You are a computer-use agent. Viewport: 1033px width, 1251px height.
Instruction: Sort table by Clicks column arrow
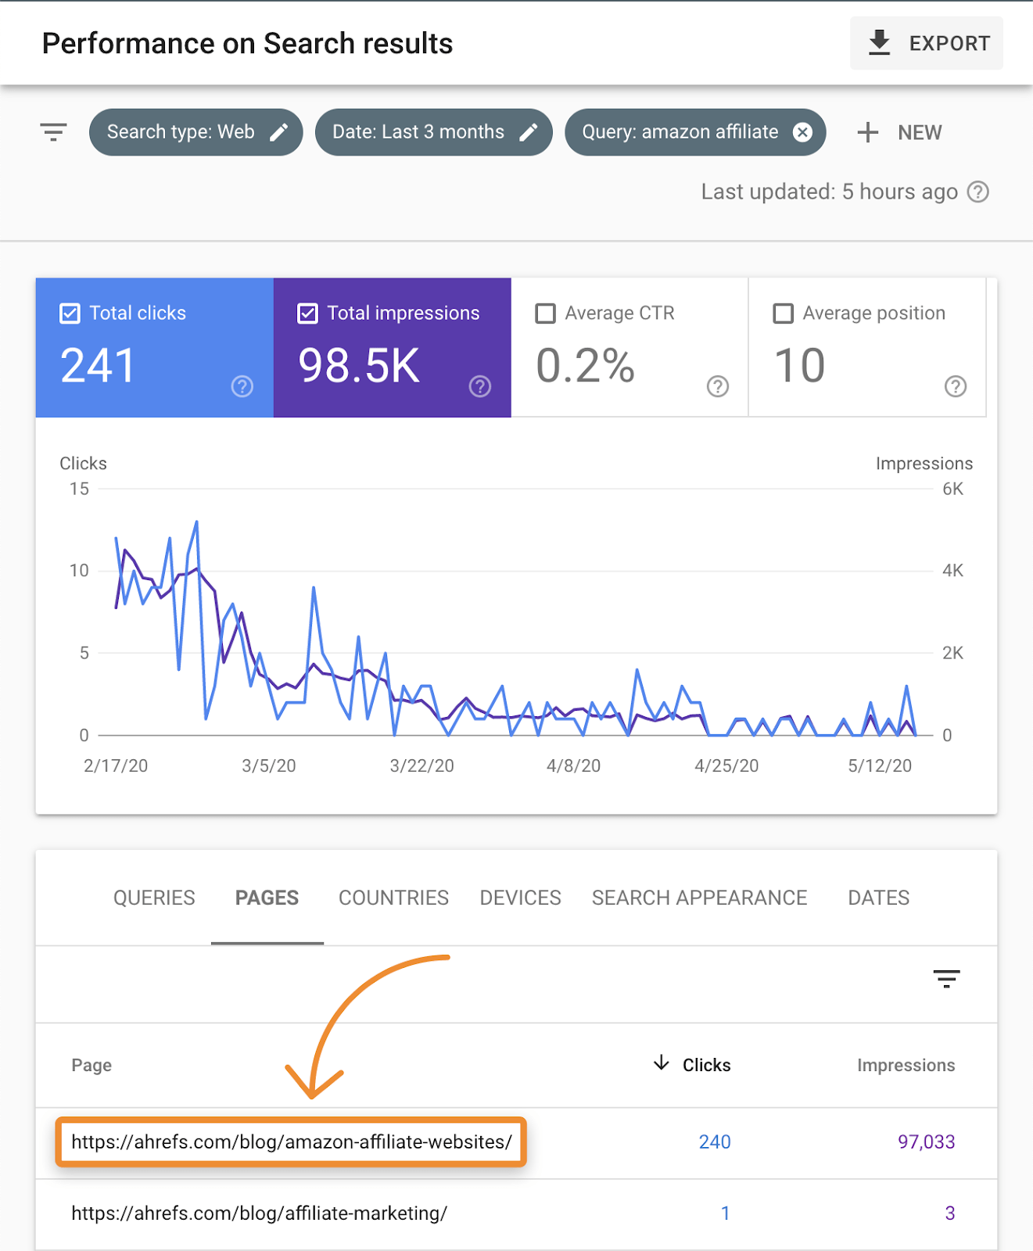662,1063
